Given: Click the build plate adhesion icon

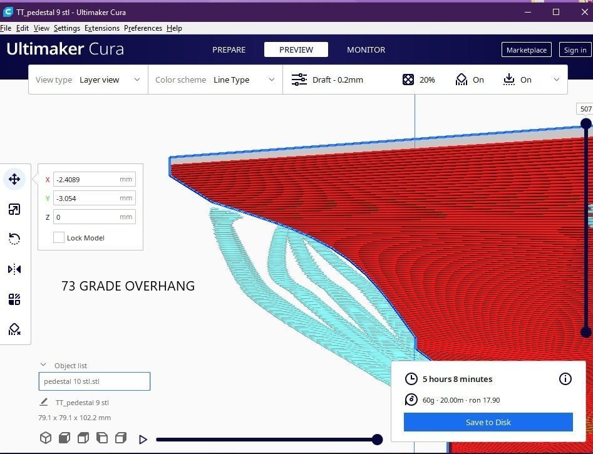Looking at the screenshot, I should click(509, 80).
